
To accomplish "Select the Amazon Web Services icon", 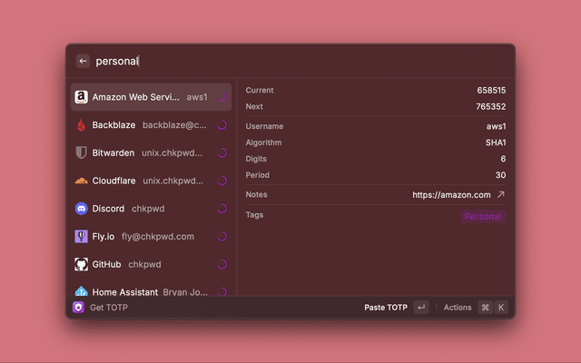I will coord(81,97).
